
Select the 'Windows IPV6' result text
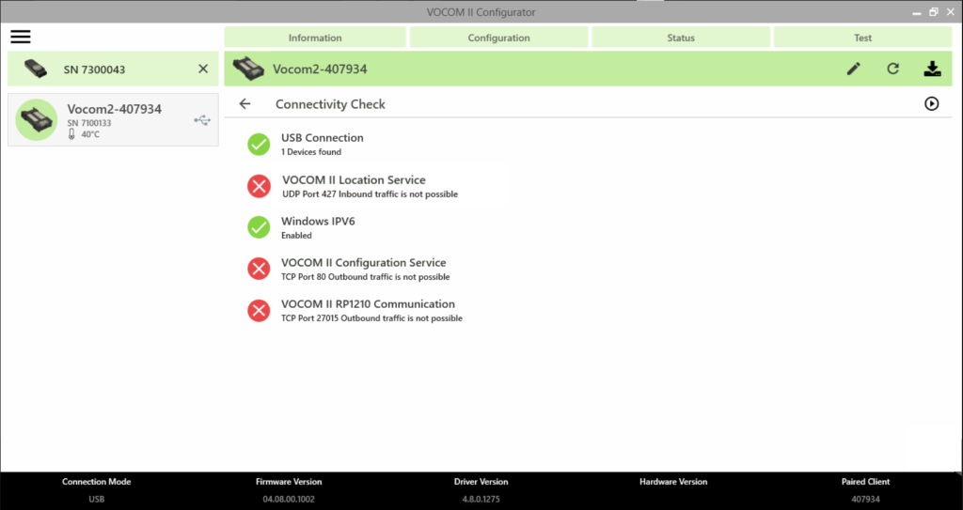click(x=318, y=221)
